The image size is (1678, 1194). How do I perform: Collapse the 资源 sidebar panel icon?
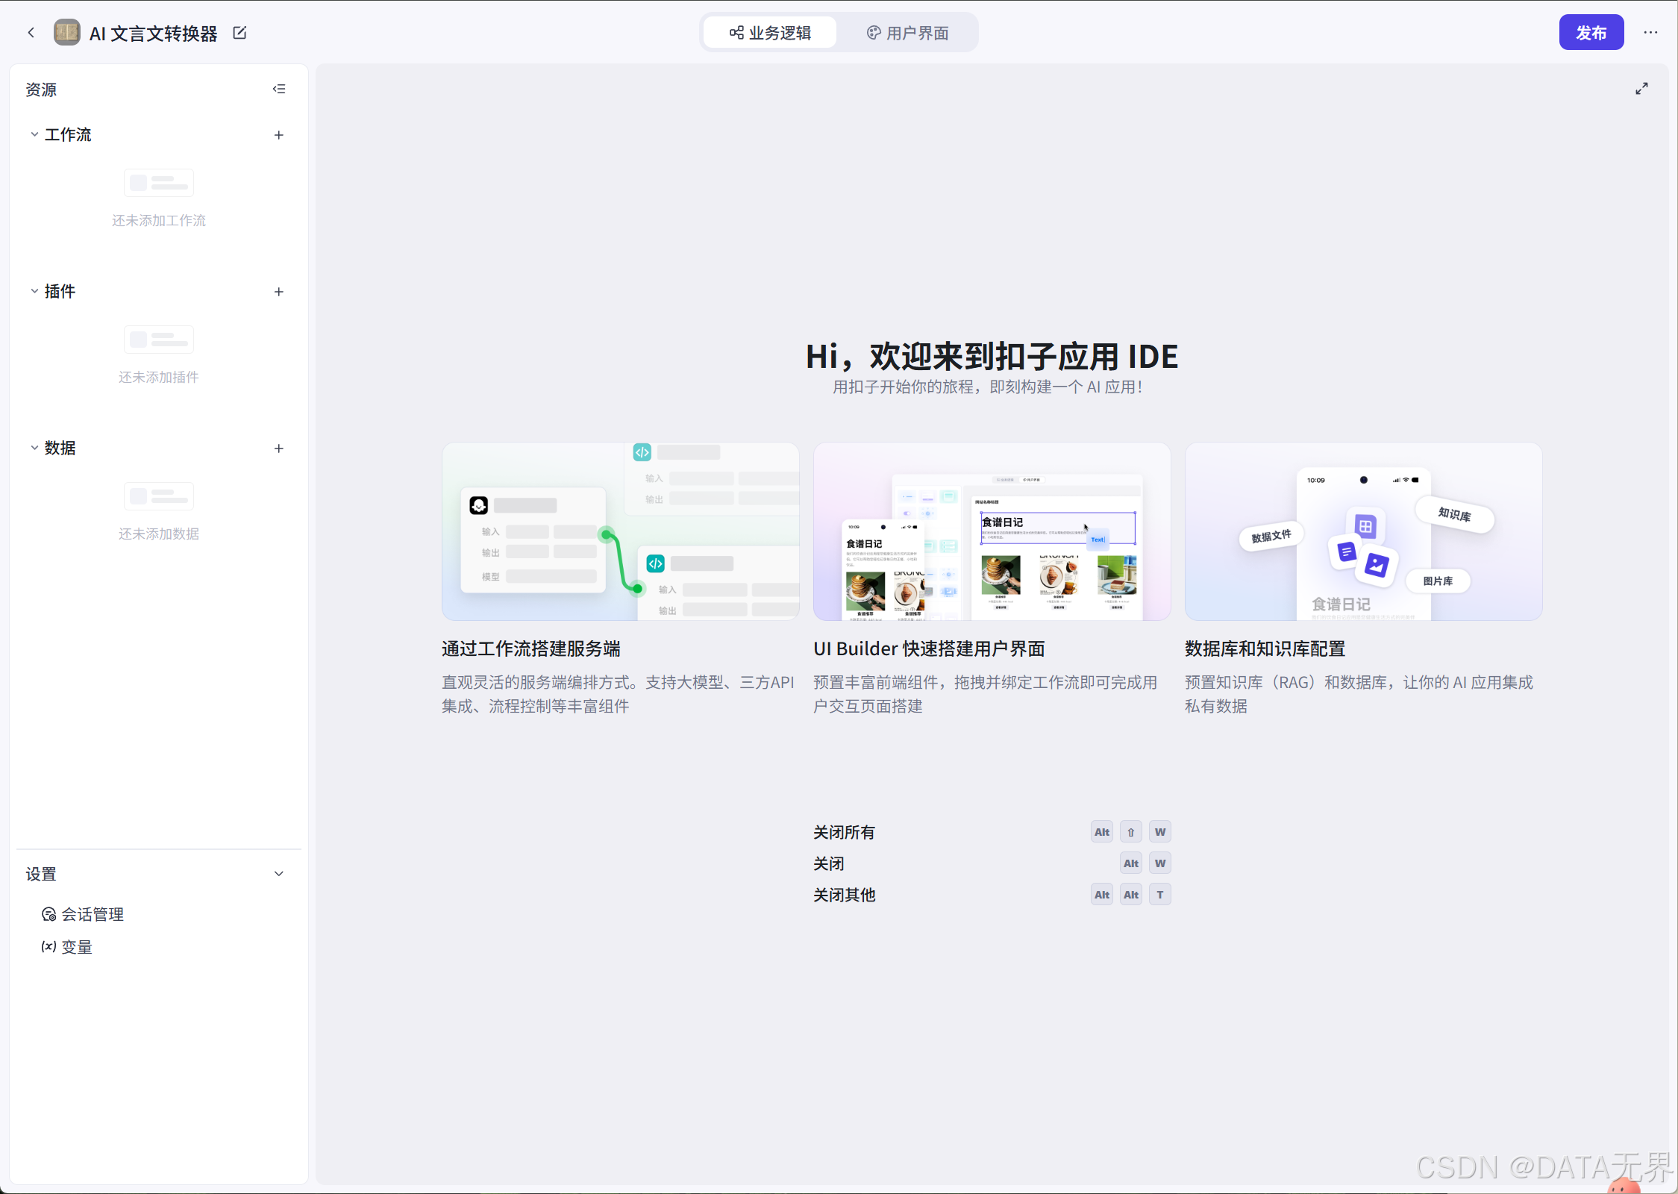tap(279, 89)
